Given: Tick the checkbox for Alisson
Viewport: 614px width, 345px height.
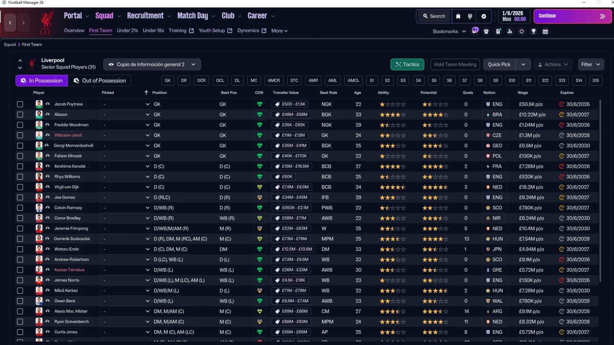Looking at the screenshot, I should (x=20, y=115).
